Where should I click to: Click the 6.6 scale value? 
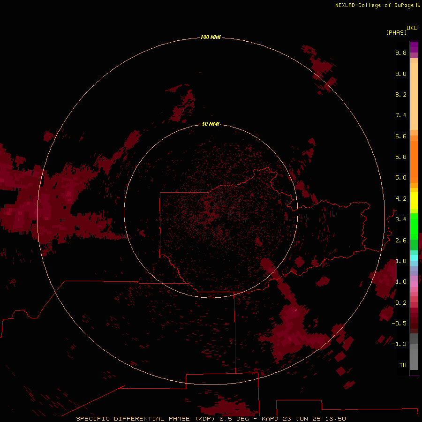401,136
